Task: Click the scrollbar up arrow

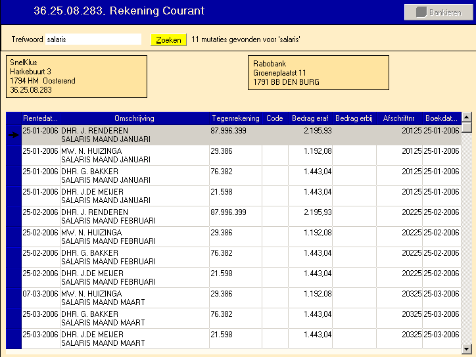Action: tap(466, 117)
